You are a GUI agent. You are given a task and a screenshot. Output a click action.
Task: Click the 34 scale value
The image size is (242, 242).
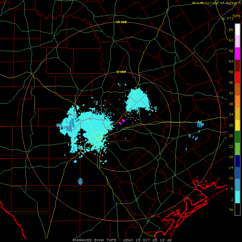[231, 115]
